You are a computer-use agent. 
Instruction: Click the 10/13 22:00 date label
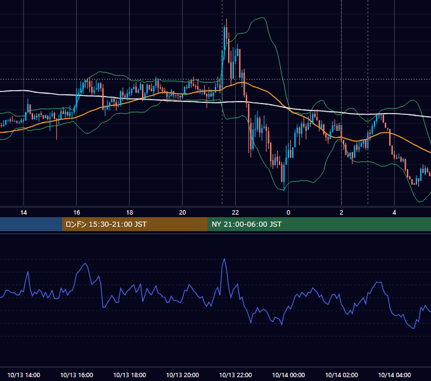click(235, 375)
